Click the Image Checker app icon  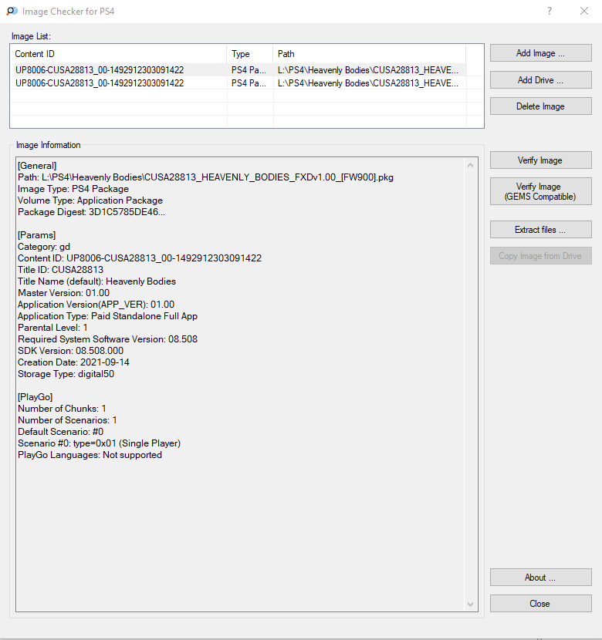pos(12,11)
